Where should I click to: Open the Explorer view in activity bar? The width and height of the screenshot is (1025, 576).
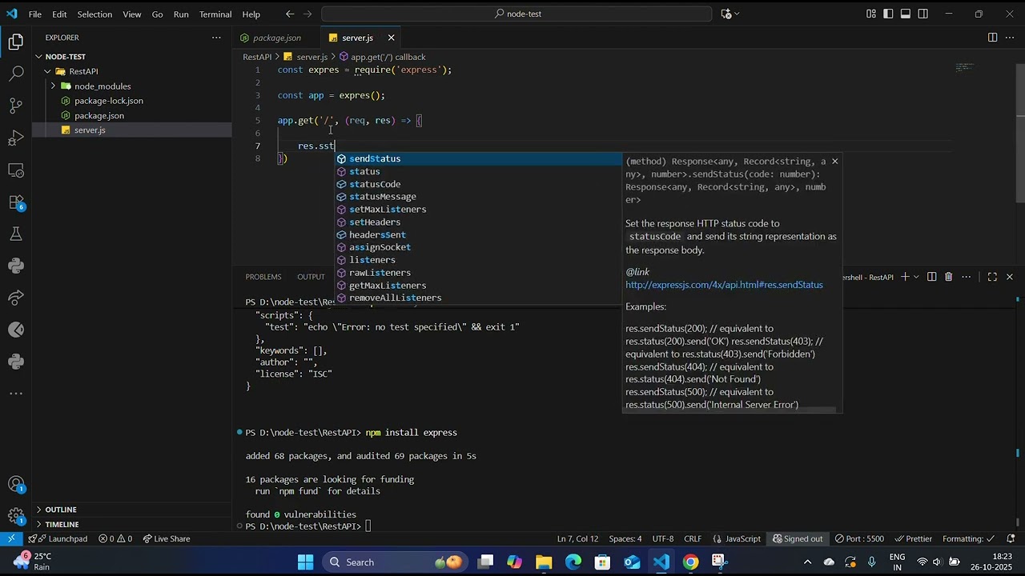16,42
